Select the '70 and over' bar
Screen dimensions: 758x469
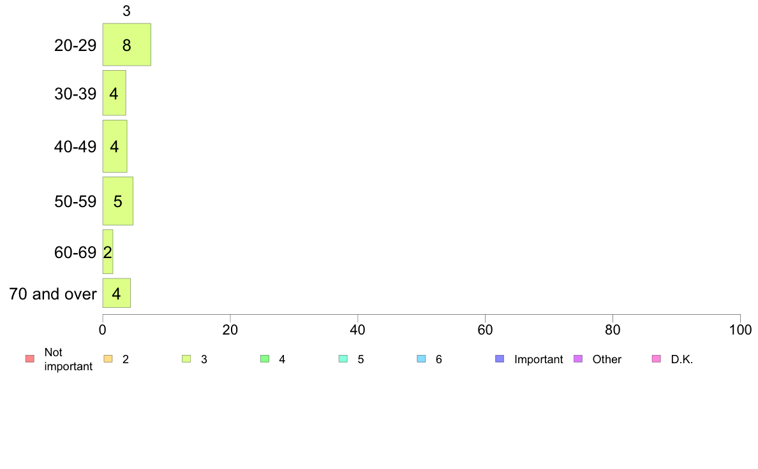(117, 293)
